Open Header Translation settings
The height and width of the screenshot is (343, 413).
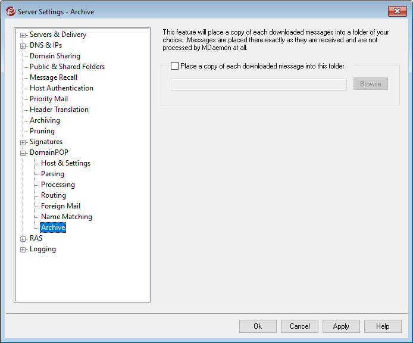tap(59, 110)
